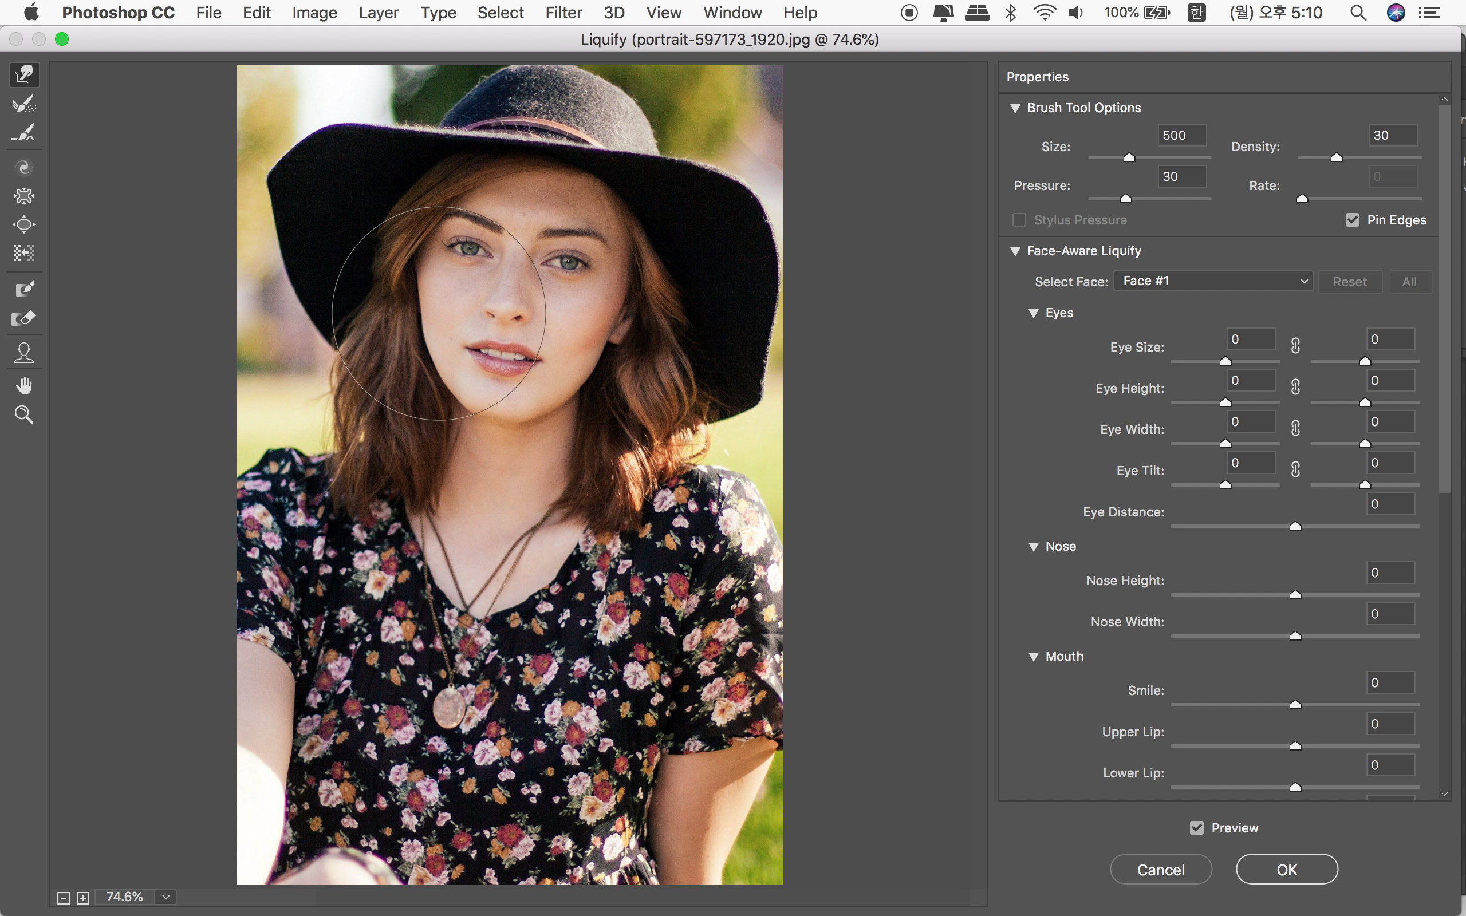Image resolution: width=1466 pixels, height=916 pixels.
Task: Toggle the Eye Size link icon
Action: 1295,346
